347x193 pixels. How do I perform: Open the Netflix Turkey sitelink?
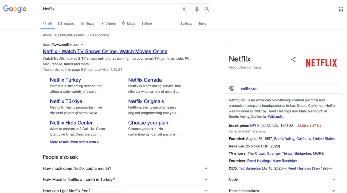coord(65,80)
